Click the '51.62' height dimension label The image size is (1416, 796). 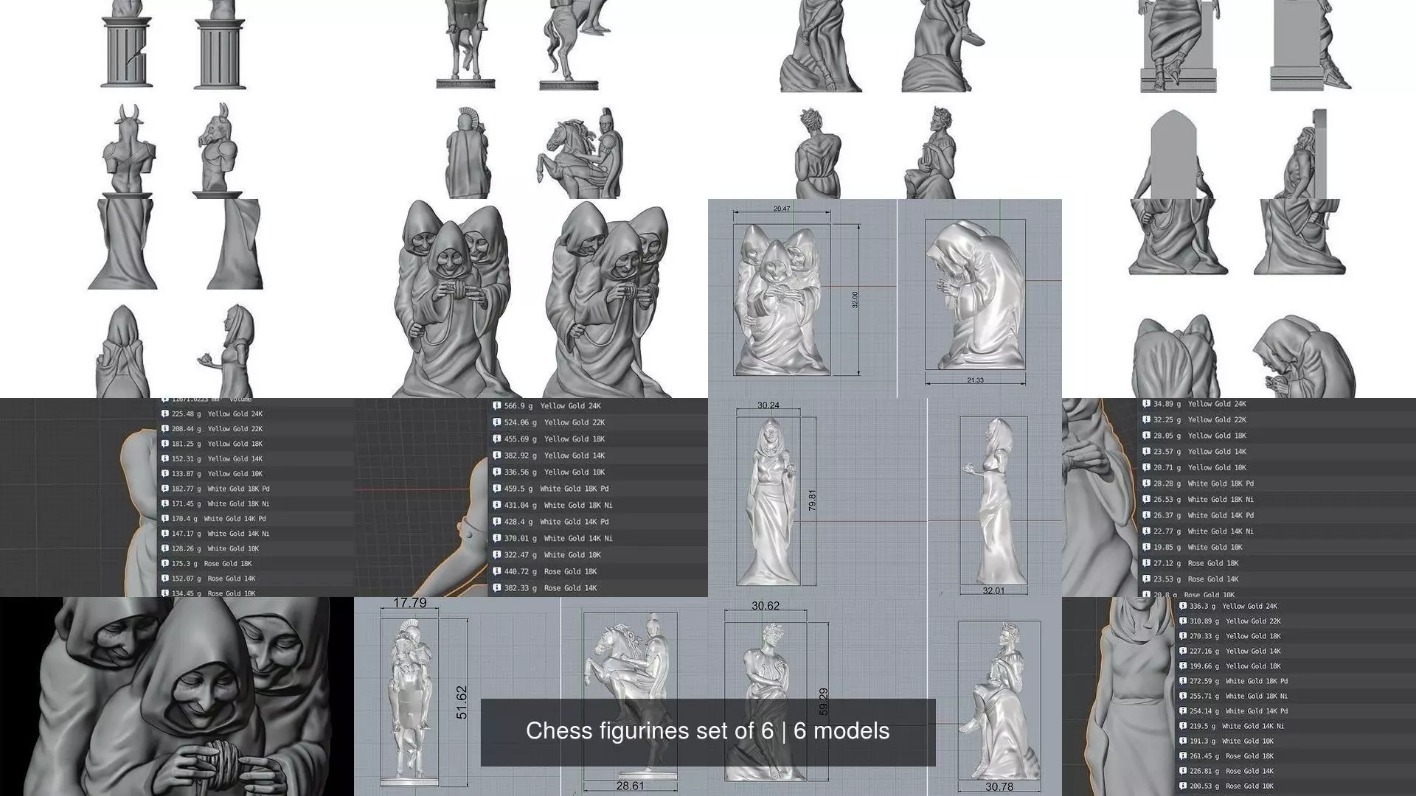click(x=462, y=702)
